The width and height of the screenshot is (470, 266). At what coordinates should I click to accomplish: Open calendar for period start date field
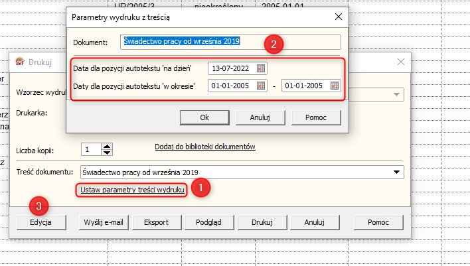[x=261, y=86]
